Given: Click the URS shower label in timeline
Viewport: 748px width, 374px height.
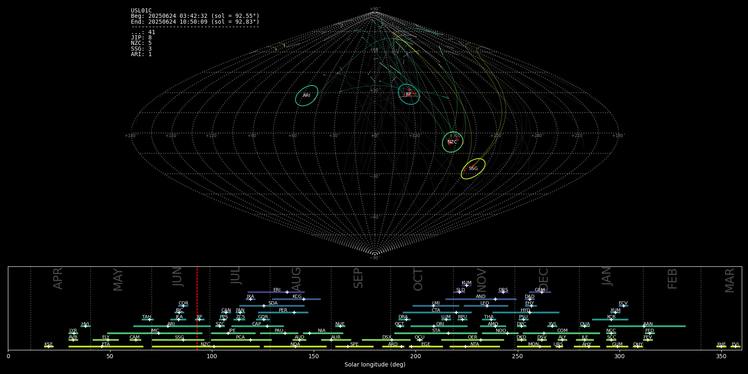Looking at the screenshot, I should 559,344.
